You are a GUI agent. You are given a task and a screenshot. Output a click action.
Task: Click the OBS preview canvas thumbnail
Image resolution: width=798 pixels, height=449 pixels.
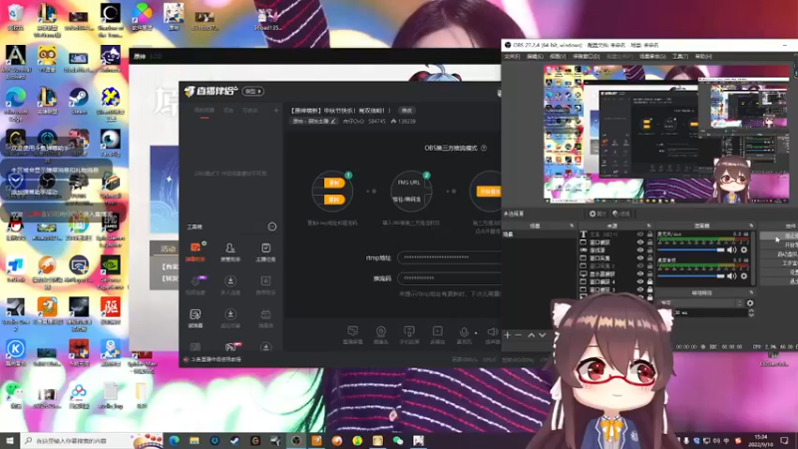click(666, 134)
